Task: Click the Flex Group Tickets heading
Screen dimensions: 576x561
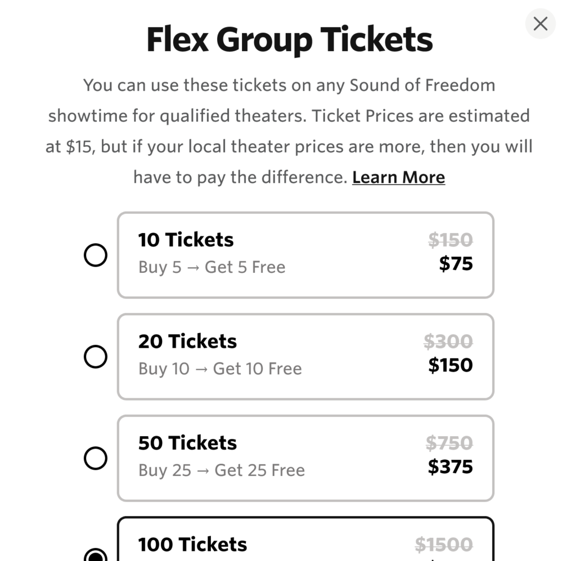Action: [289, 40]
